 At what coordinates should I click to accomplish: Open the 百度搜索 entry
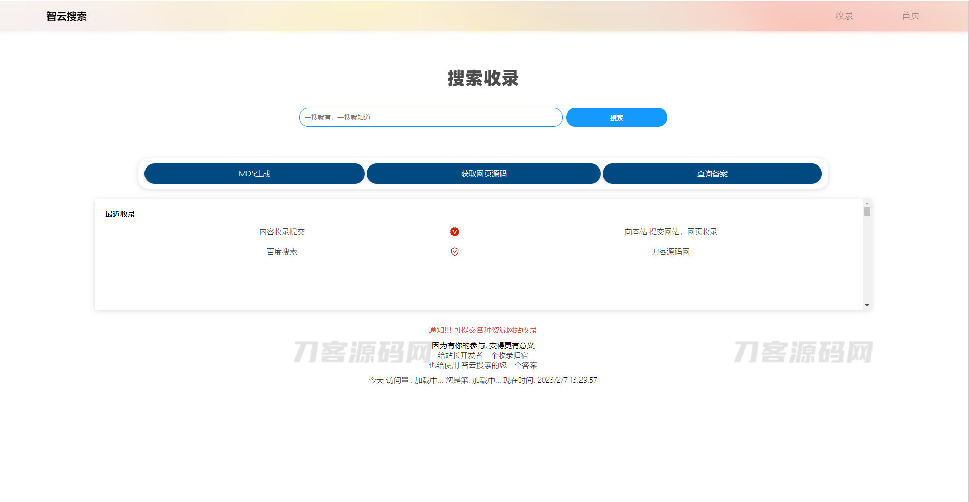tap(281, 252)
